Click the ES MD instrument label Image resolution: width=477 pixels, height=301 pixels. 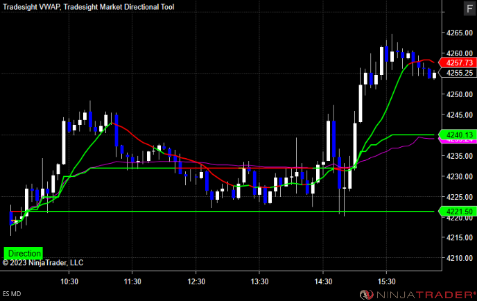pyautogui.click(x=12, y=293)
